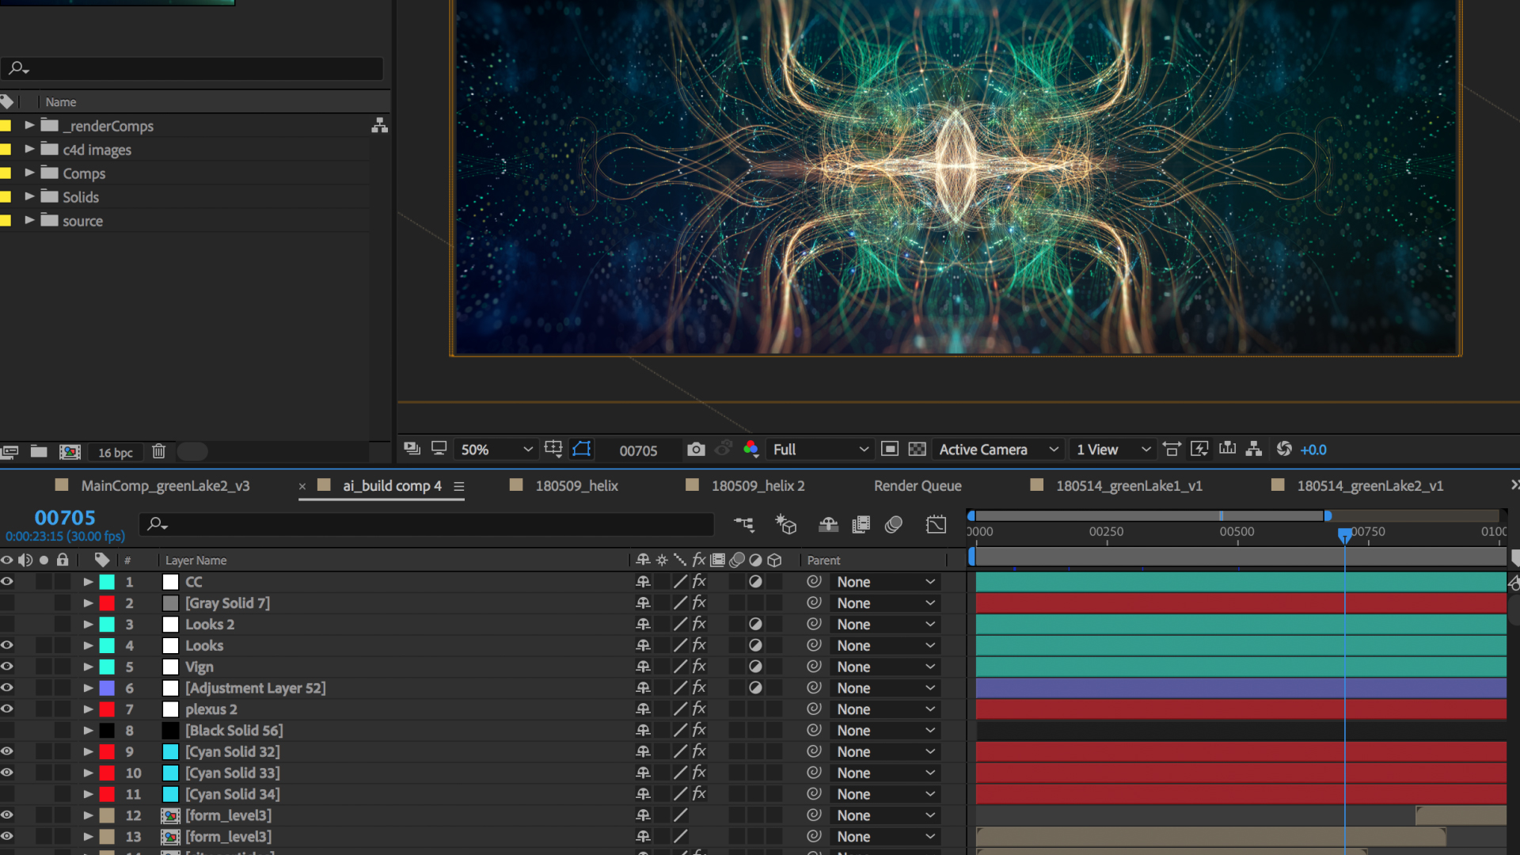Open the timeline view icon in viewer footer
Screen dimensions: 1520x855
tap(1228, 450)
